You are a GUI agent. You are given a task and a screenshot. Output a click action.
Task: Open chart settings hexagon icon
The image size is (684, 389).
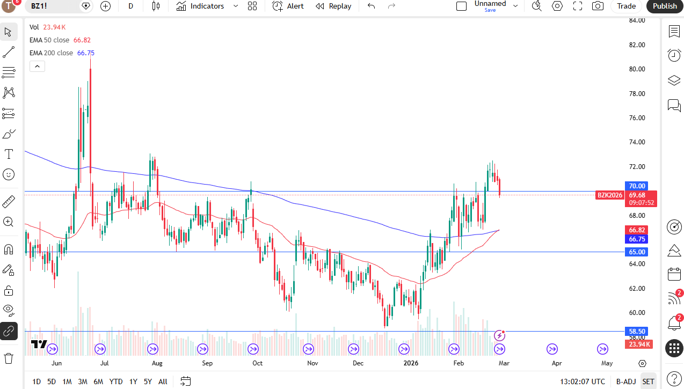coord(557,6)
